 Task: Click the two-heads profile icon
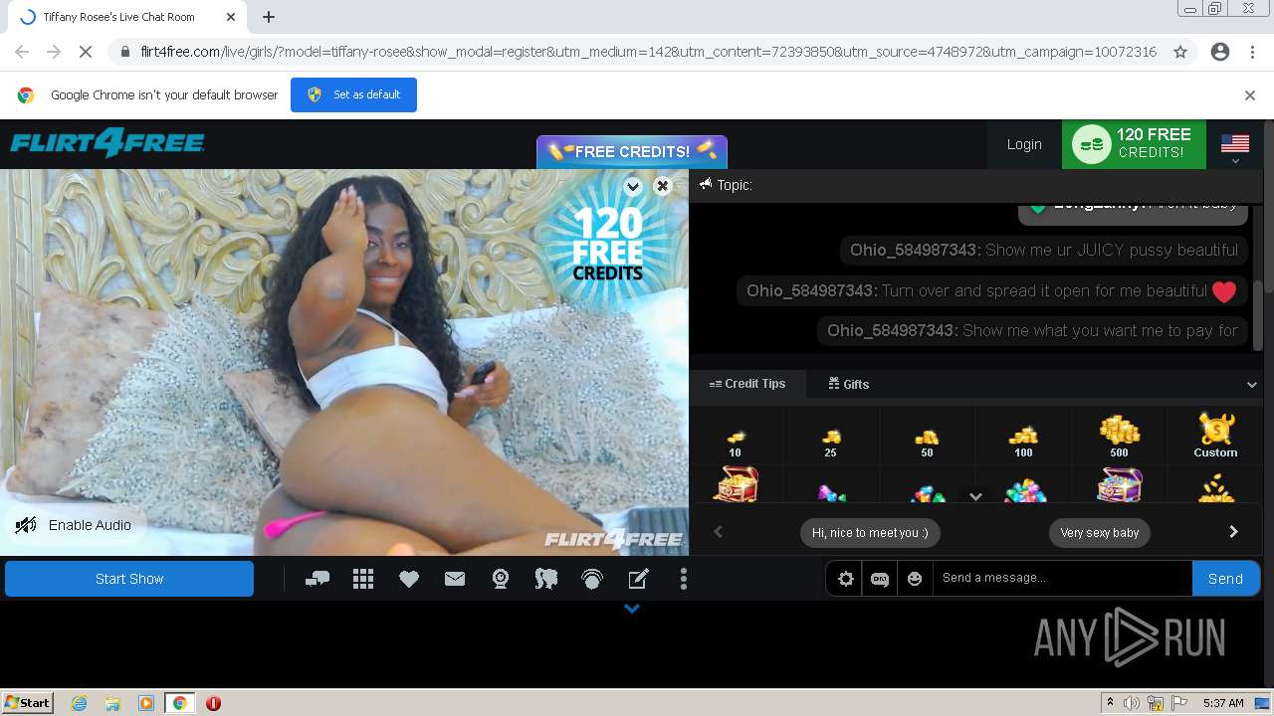coord(546,579)
